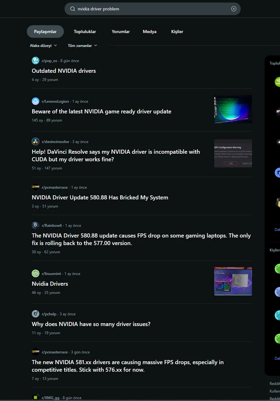Open the linuxmint desktop screenshot thumbnail
Viewport: 280px width, 401px height.
[x=233, y=281]
